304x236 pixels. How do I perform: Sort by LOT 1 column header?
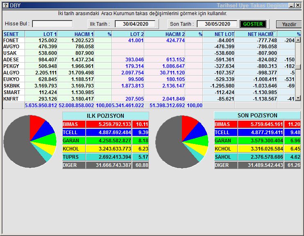(41, 34)
